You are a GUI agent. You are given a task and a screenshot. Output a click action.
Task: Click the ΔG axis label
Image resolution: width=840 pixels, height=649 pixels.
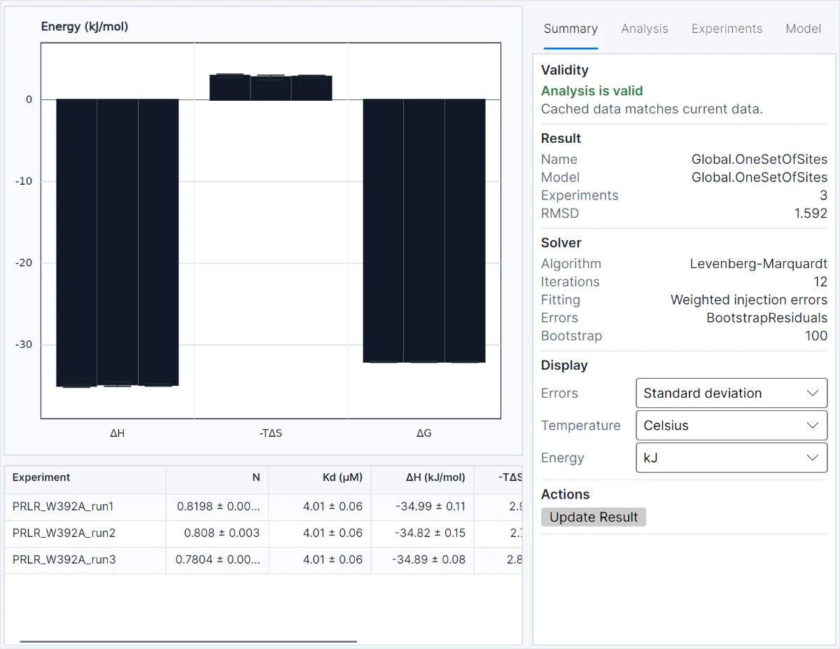(424, 433)
